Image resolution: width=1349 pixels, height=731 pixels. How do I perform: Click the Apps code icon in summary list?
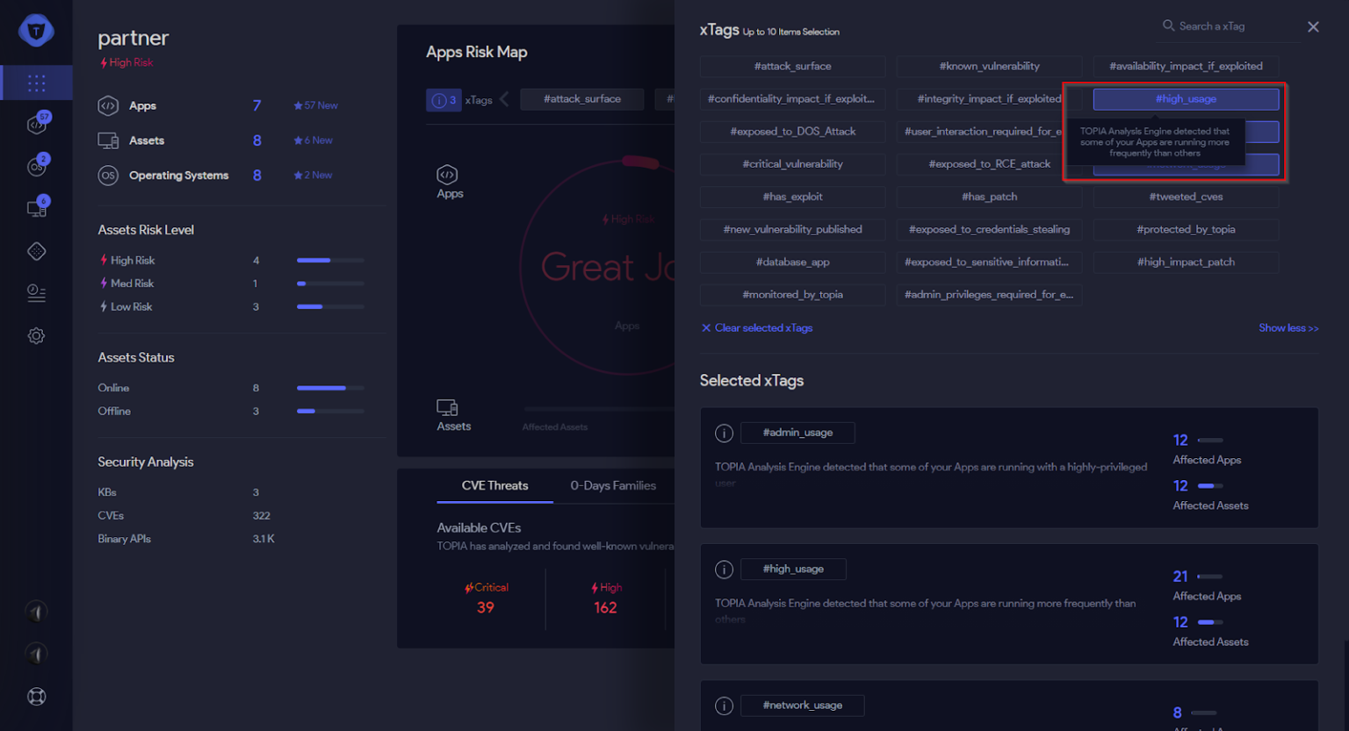click(108, 106)
